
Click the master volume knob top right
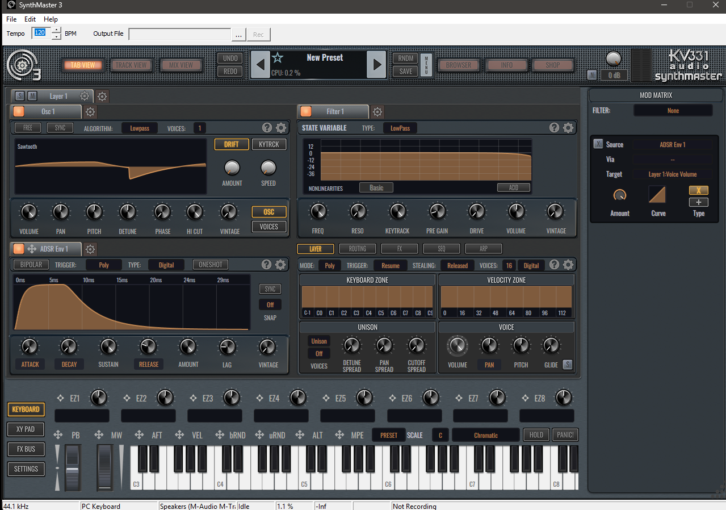(614, 58)
